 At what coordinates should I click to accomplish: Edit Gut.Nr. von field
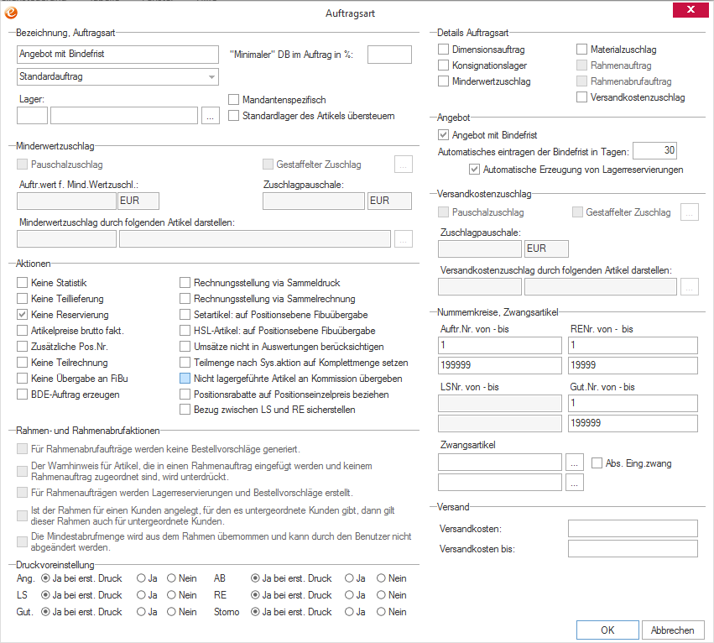click(x=633, y=403)
